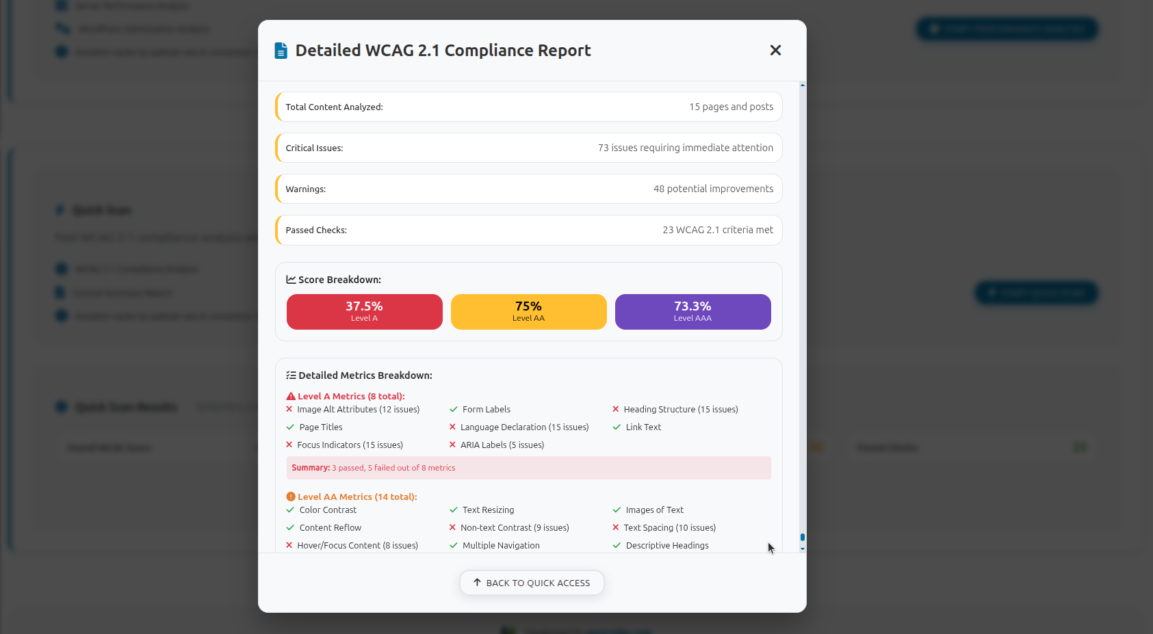Select the 37.5% Level A score card
This screenshot has height=634, width=1153.
[x=364, y=312]
